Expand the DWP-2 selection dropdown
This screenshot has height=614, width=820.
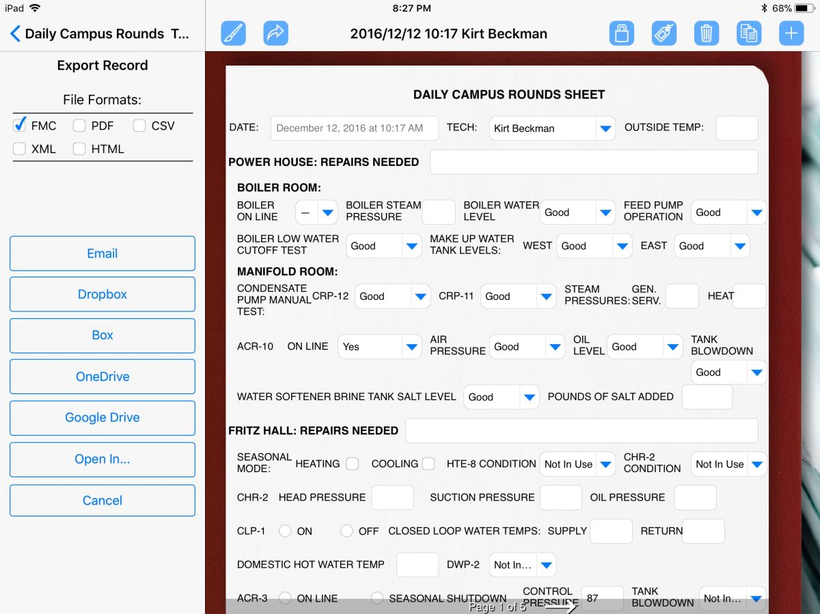(x=545, y=564)
